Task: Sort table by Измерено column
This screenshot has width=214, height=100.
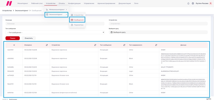Action: coord(47,45)
